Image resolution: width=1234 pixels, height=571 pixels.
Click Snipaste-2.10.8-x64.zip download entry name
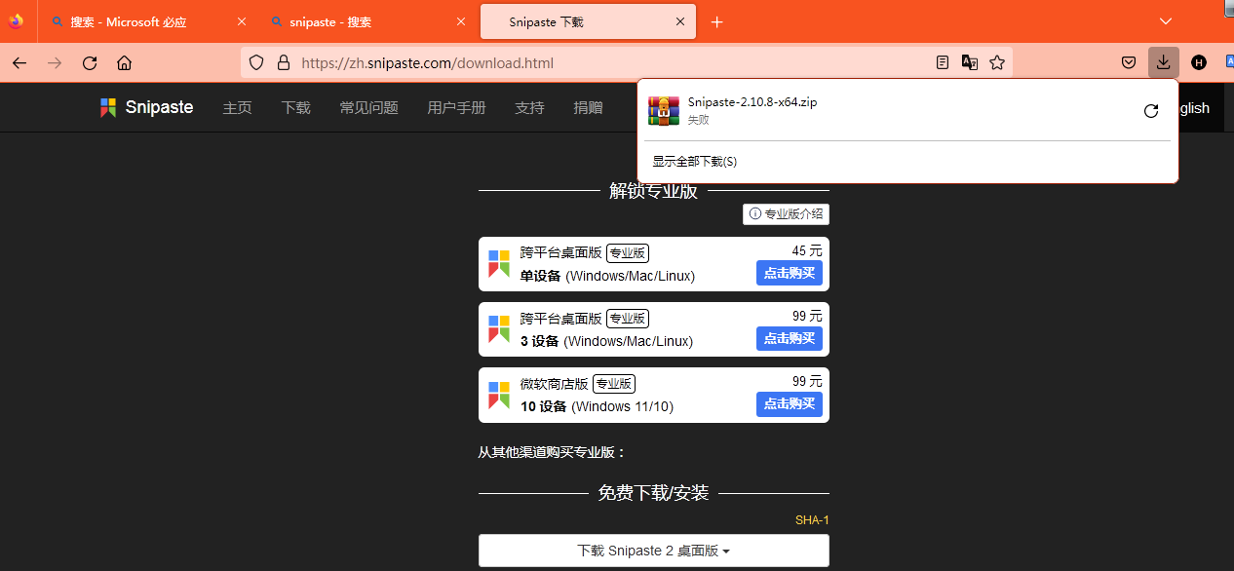752,102
